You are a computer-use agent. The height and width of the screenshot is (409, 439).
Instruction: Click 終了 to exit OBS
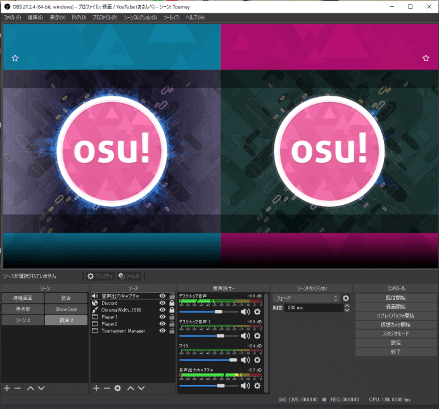tap(396, 351)
